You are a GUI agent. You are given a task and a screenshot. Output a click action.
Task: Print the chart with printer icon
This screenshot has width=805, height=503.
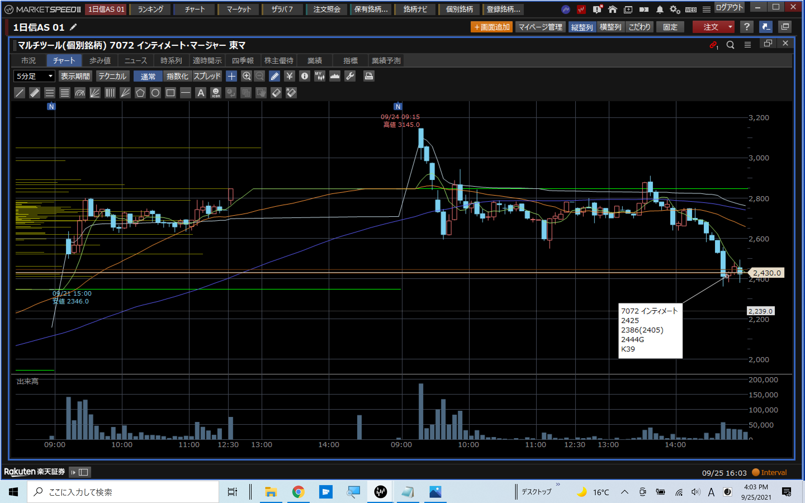[369, 76]
